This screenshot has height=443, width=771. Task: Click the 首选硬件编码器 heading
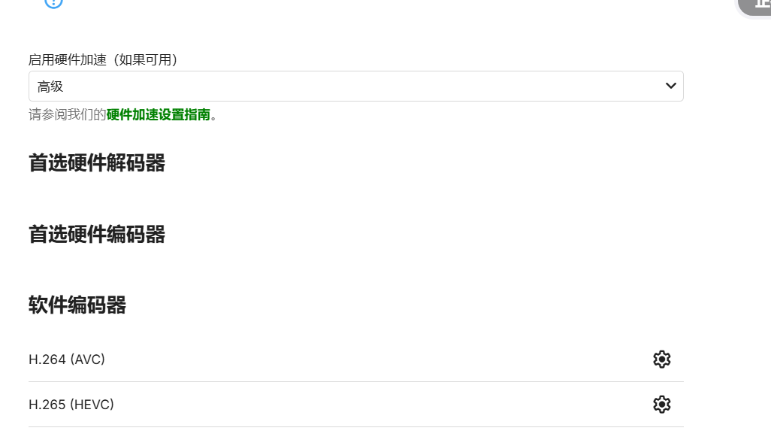(x=97, y=235)
